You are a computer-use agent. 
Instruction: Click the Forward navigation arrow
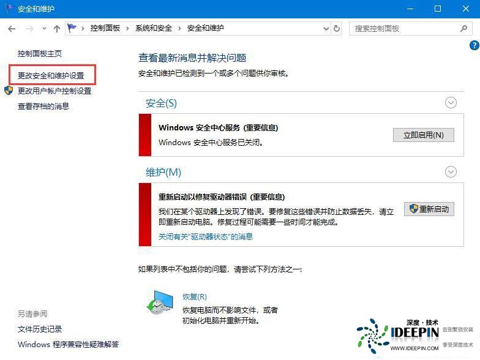[x=29, y=29]
